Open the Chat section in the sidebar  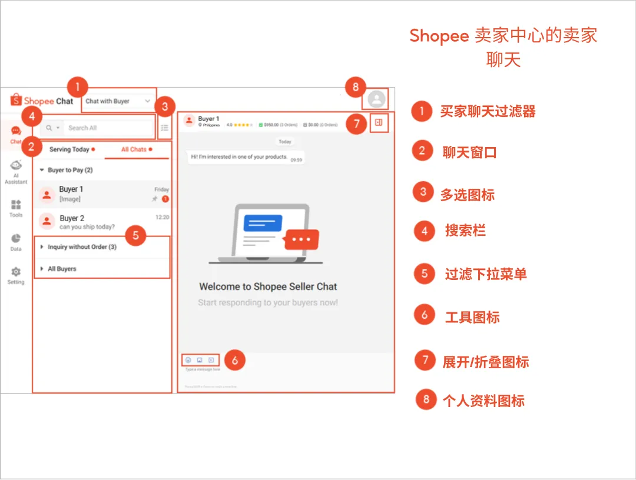pyautogui.click(x=16, y=135)
